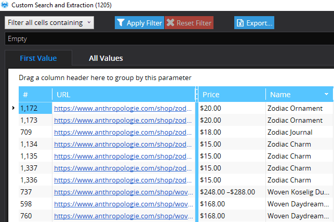Viewport: 334px width, 222px height.
Task: Click the URL column header
Action: click(123, 95)
